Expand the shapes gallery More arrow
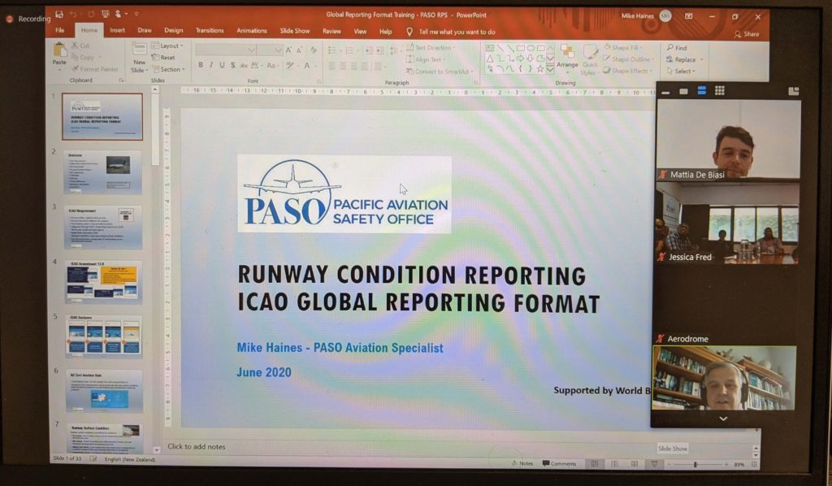 (x=550, y=68)
